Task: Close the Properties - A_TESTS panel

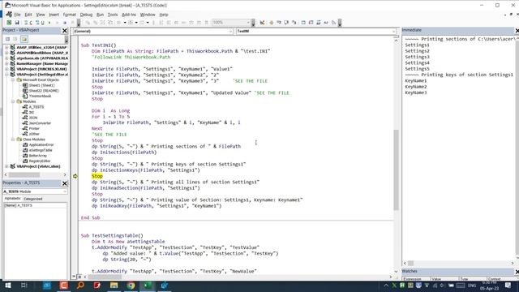Action: coord(65,183)
